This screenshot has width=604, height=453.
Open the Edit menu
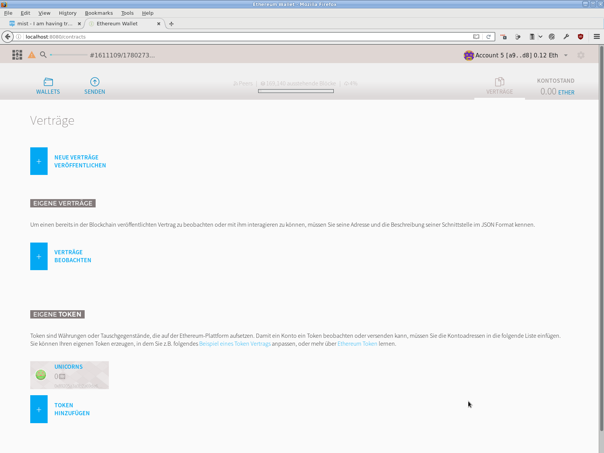coord(25,13)
